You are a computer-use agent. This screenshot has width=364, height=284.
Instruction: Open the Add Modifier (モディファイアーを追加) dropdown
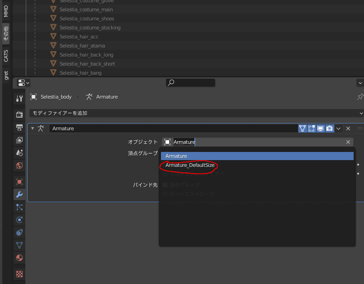point(196,113)
